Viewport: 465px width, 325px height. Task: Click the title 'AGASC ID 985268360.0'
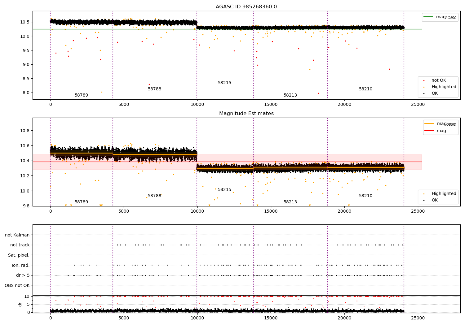(246, 7)
